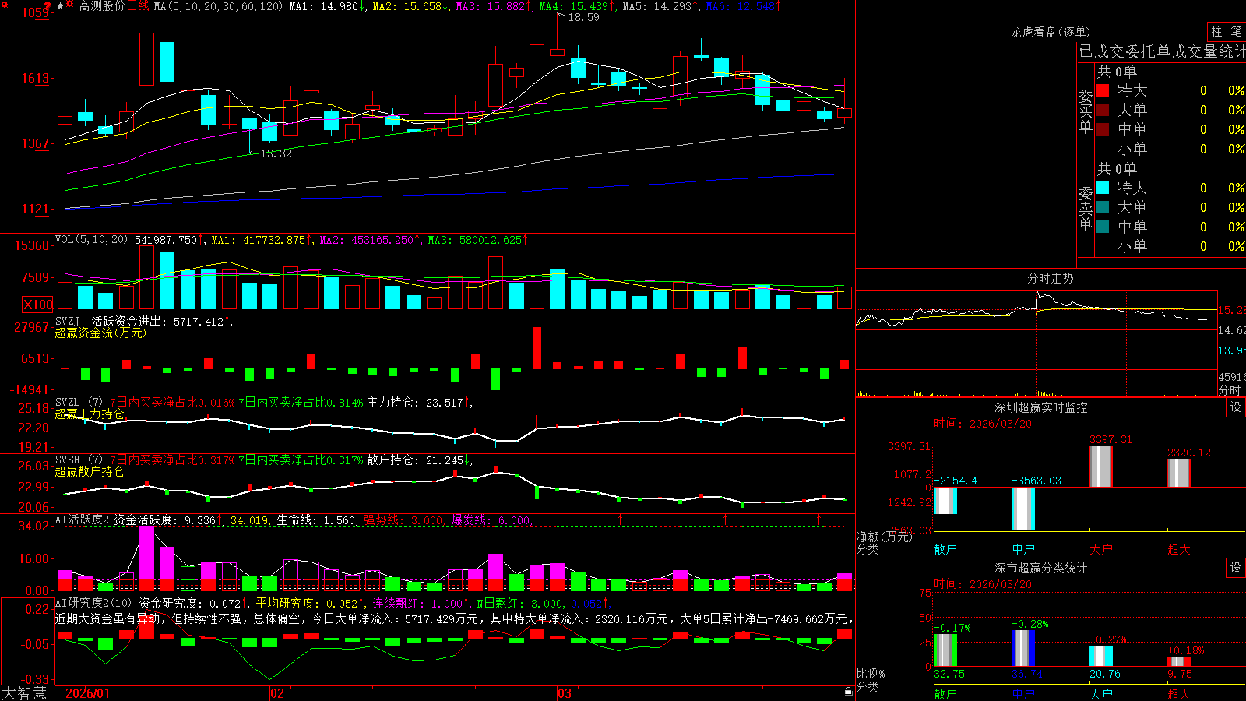Click the SVZL (7) indicator label
Viewport: 1246px width, 701px height.
79,403
